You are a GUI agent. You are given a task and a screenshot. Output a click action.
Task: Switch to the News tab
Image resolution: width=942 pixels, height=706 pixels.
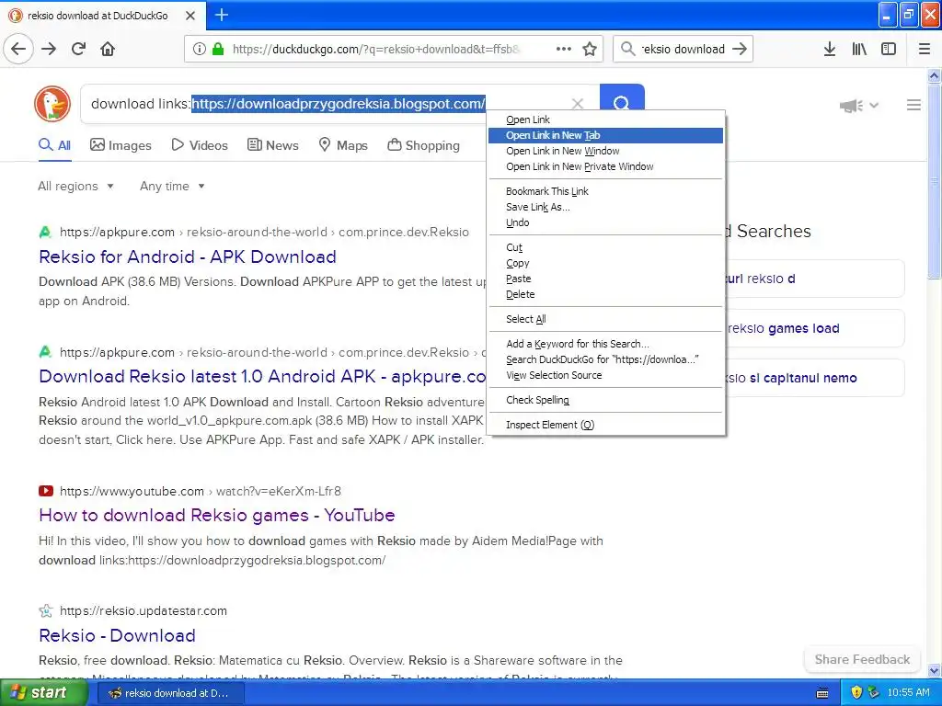(273, 145)
